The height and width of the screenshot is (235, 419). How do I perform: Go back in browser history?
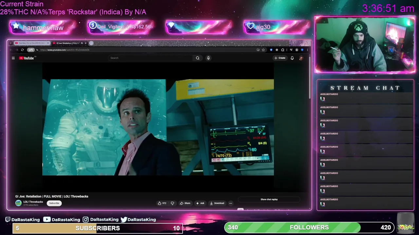coord(11,50)
